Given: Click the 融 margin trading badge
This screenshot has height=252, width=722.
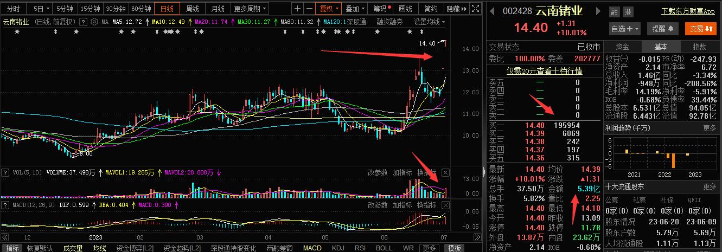Looking at the screenshot, I should (x=615, y=12).
